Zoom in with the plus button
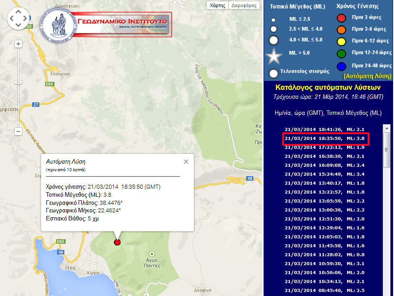This screenshot has height=296, width=394. point(18,44)
